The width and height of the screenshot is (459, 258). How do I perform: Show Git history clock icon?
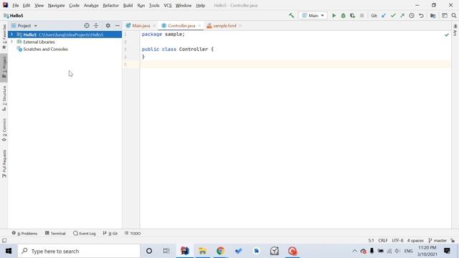coord(412,16)
